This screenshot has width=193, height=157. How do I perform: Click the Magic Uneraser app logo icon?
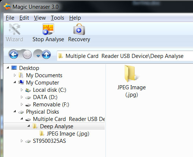7,7
